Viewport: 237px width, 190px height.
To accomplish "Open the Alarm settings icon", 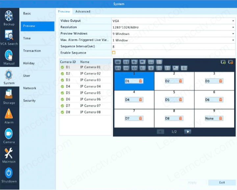I will [x=9, y=114].
